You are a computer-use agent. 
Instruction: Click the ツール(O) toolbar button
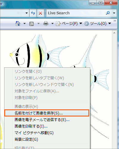[x=95, y=24]
